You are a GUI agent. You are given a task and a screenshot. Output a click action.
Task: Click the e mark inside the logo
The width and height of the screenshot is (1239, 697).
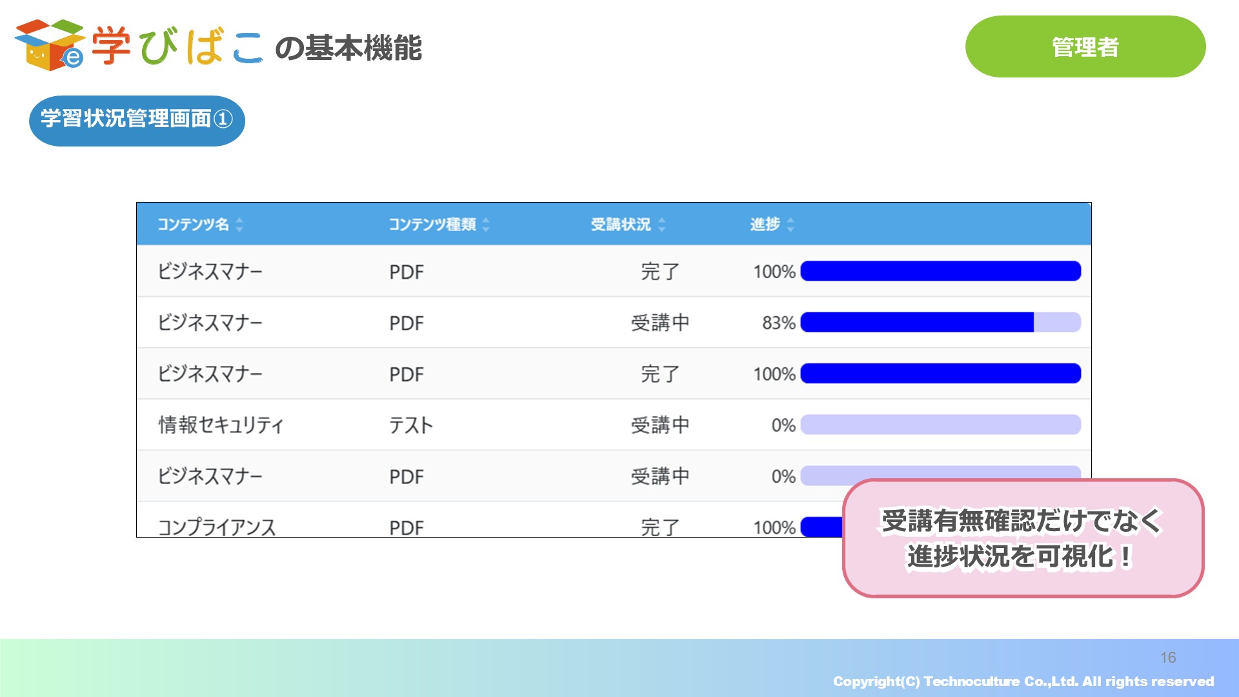(73, 59)
